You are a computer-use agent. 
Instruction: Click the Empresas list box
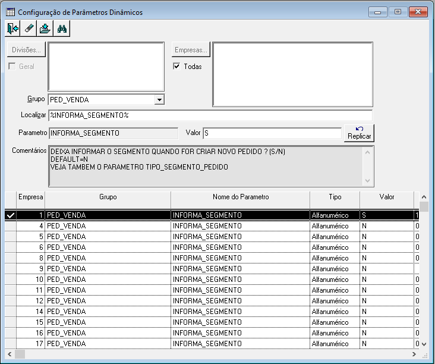tap(293, 74)
